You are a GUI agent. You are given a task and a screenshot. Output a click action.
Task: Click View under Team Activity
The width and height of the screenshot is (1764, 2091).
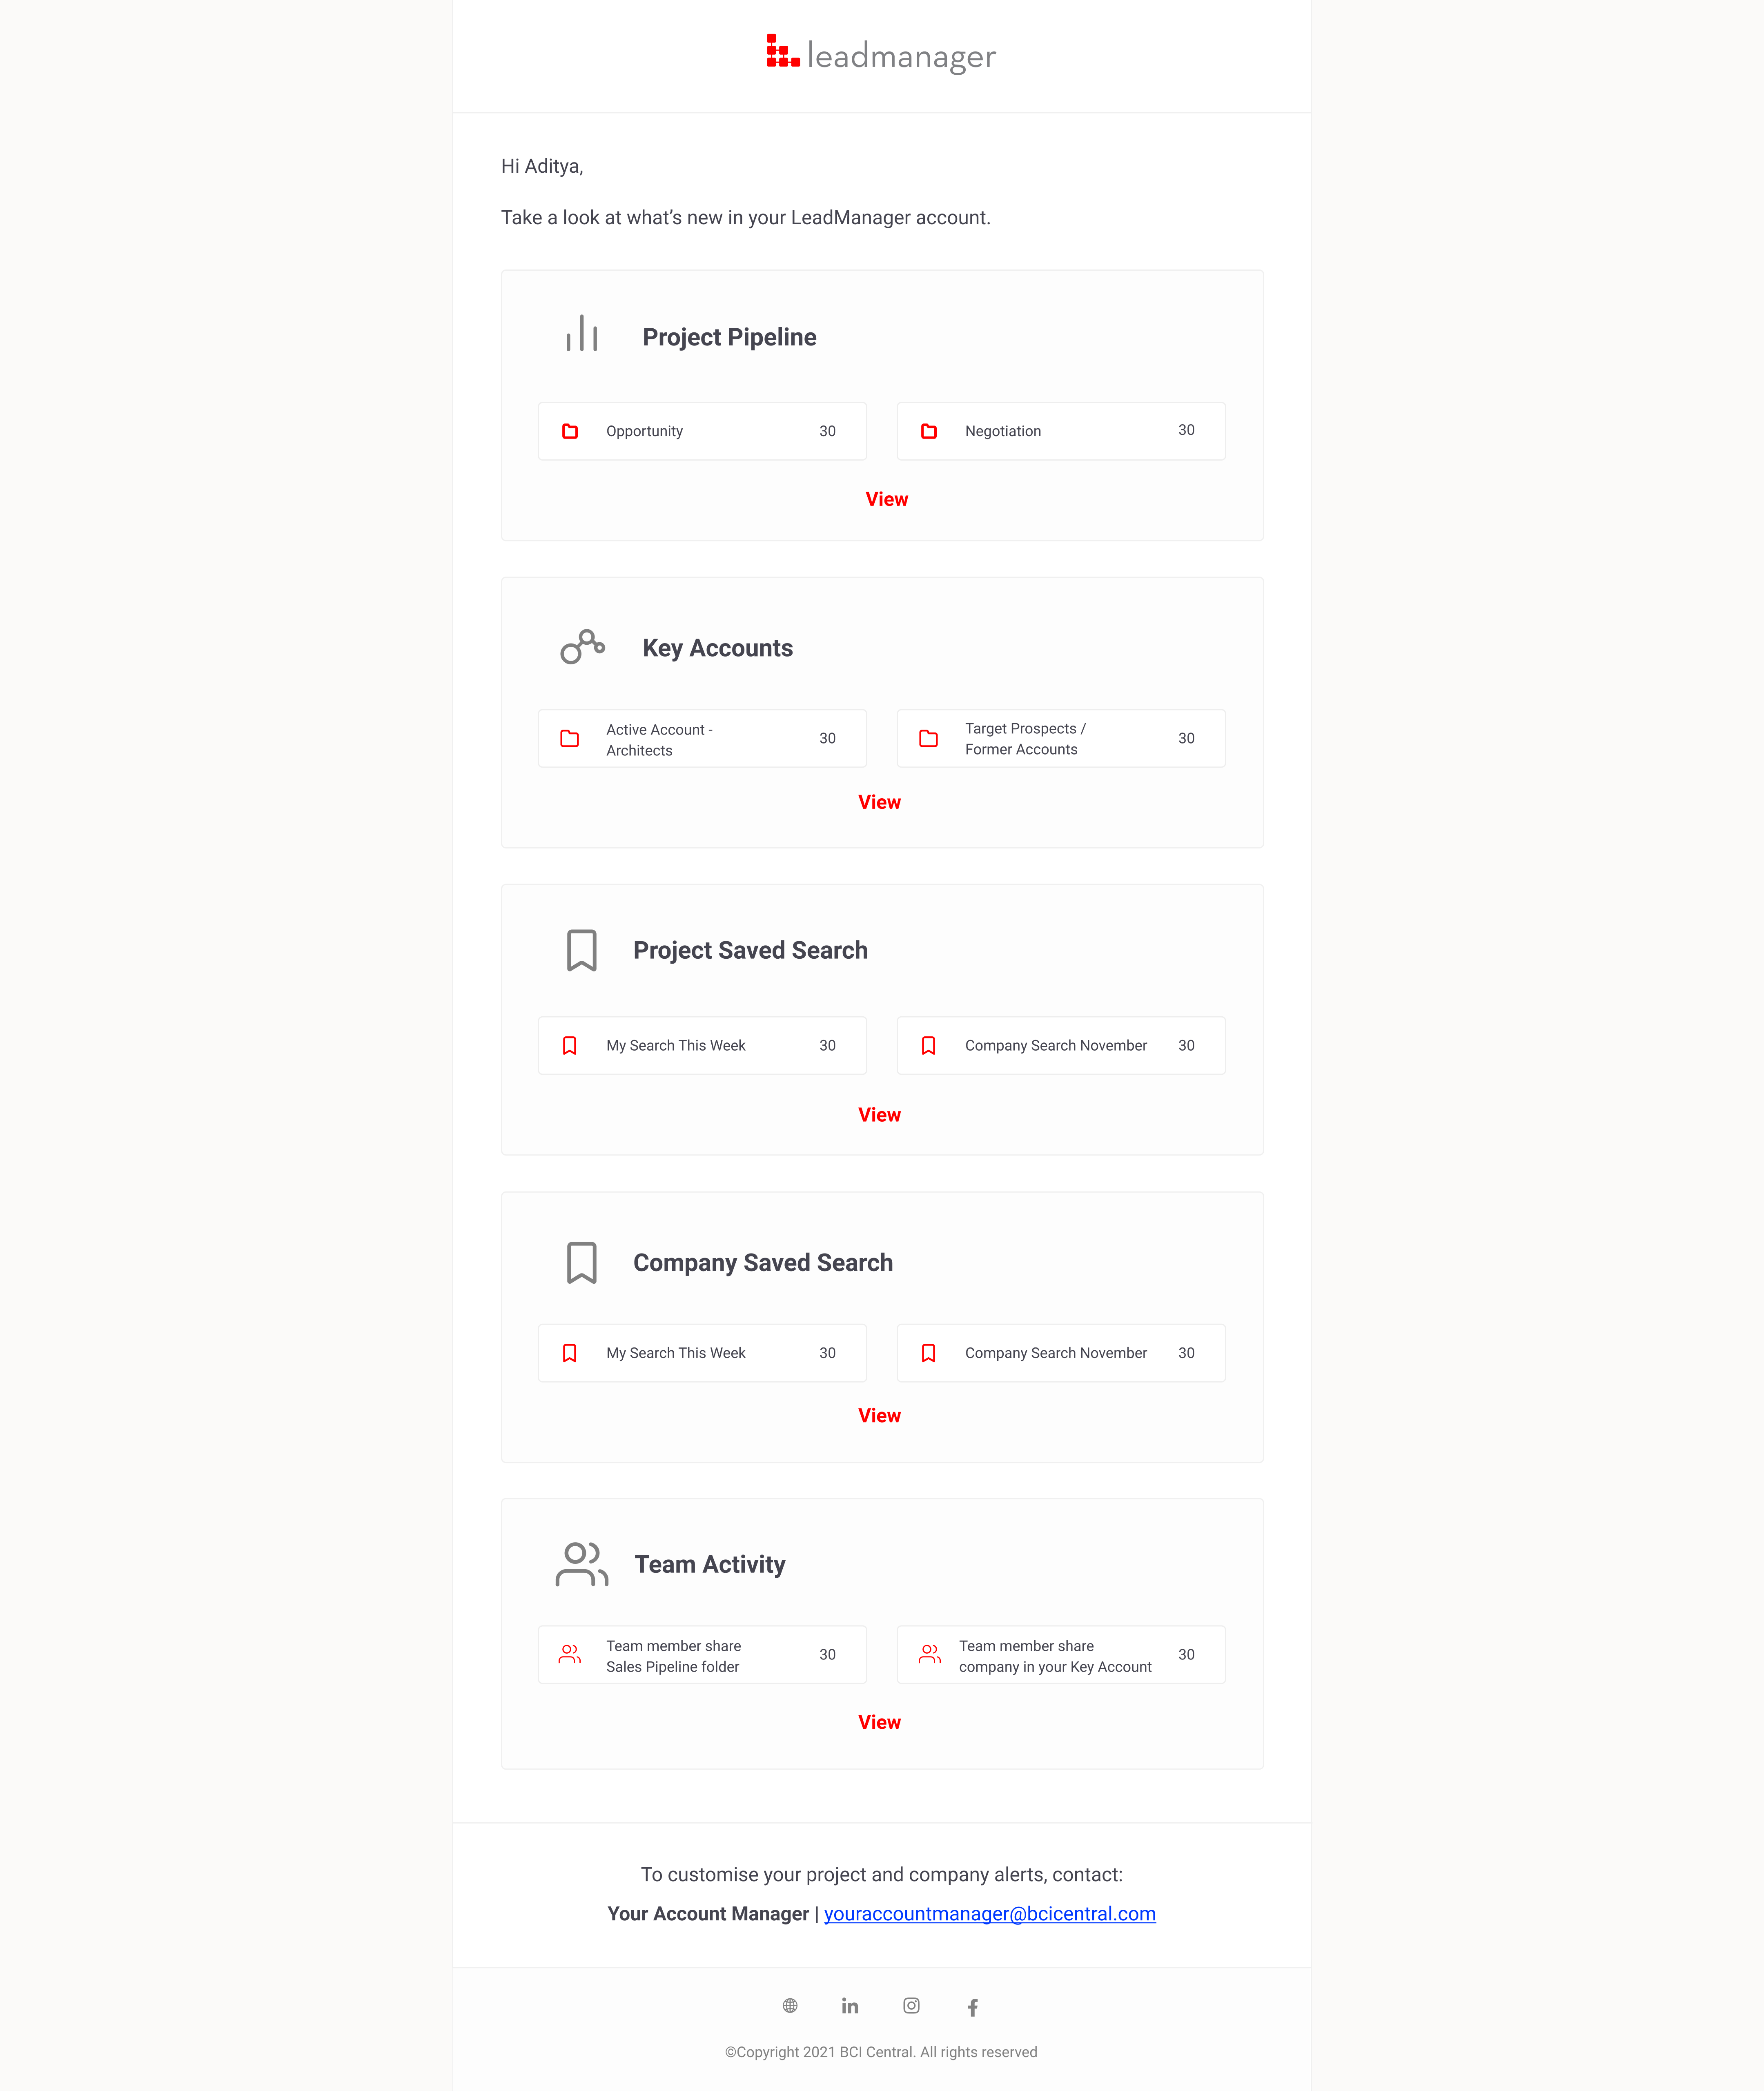click(879, 1722)
